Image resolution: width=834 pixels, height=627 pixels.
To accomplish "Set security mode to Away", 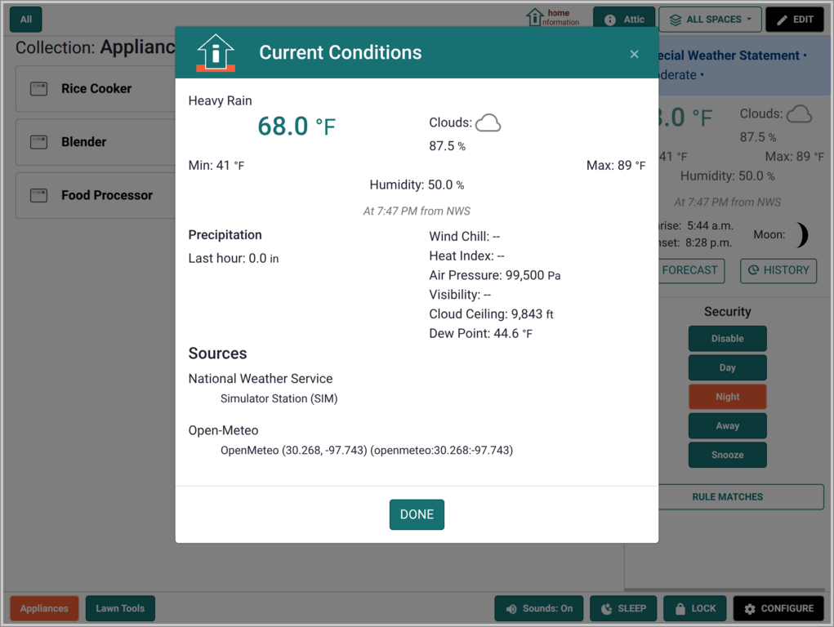I will tap(727, 426).
